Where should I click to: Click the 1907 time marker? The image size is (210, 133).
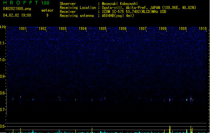click(x=143, y=28)
